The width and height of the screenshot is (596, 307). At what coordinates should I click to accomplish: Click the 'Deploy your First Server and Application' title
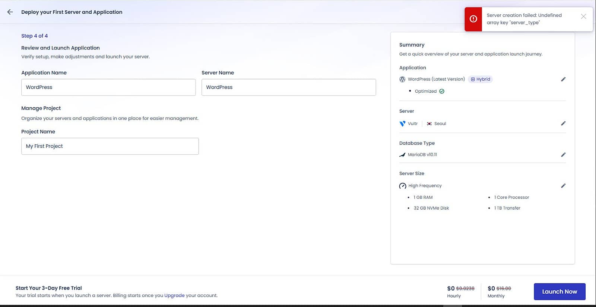coord(72,12)
